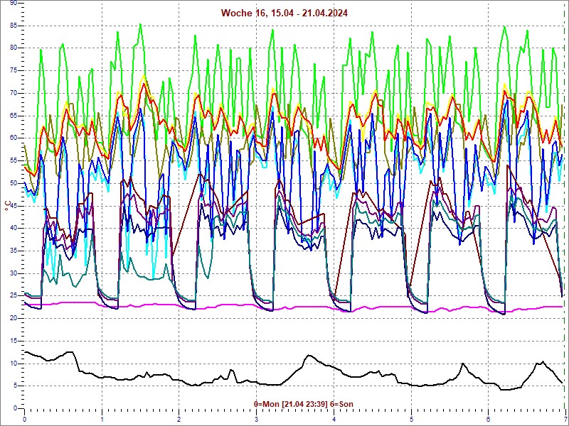
Task: Click the chart title "Woche 16, 15.04 - 21.04.2024"
Action: (x=284, y=13)
